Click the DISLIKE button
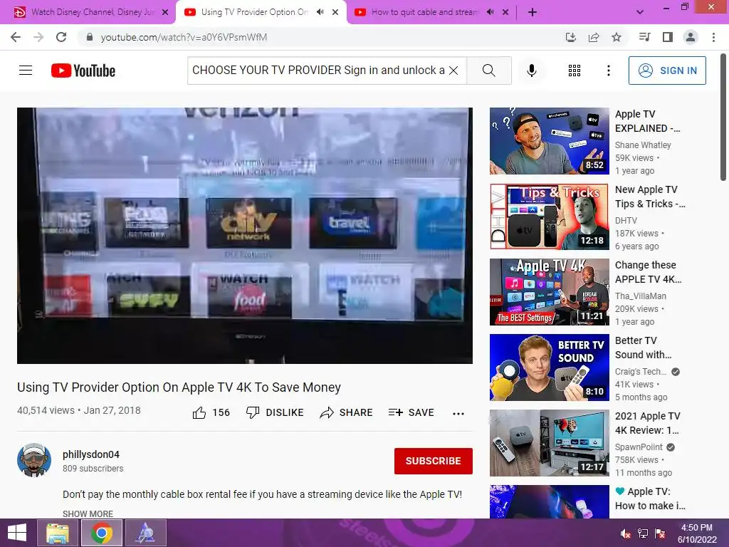 (x=275, y=412)
